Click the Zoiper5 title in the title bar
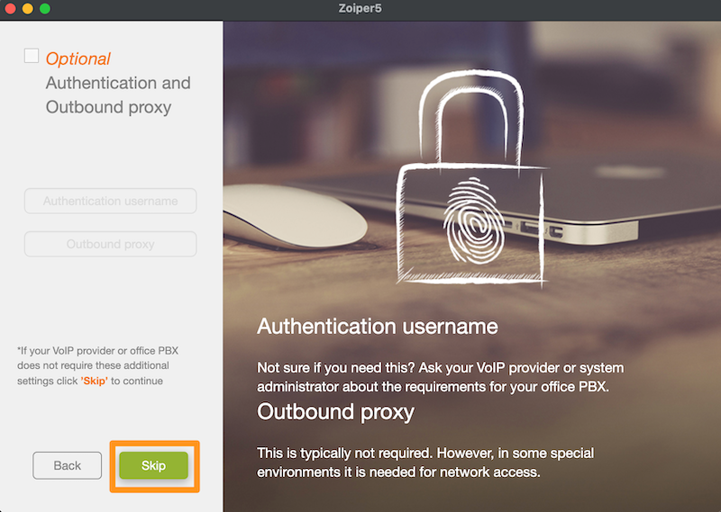 click(x=360, y=8)
